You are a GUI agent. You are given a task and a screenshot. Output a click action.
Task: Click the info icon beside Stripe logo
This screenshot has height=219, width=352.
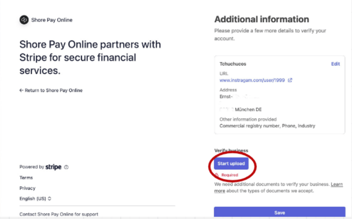point(67,167)
